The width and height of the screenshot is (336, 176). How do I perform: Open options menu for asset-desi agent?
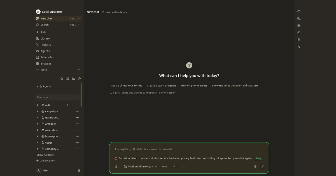pyautogui.click(x=78, y=130)
